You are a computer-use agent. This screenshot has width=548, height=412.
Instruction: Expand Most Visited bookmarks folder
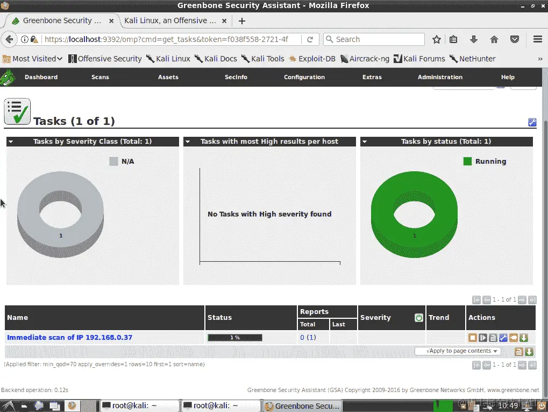(x=32, y=59)
